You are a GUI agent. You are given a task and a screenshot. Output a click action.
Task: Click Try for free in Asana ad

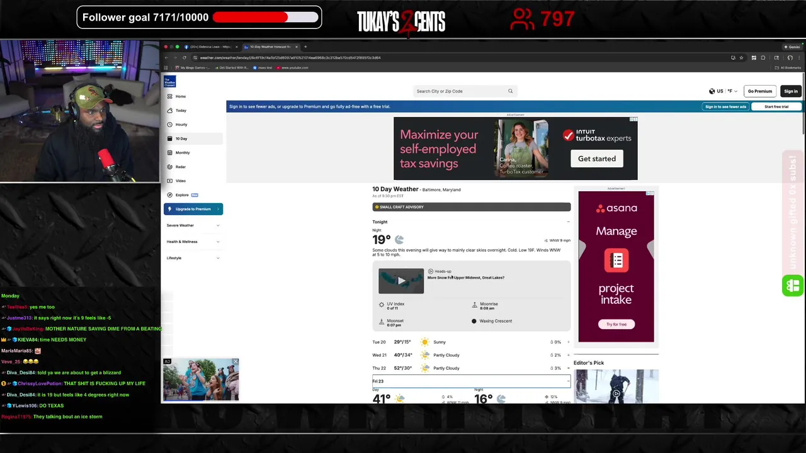point(616,324)
